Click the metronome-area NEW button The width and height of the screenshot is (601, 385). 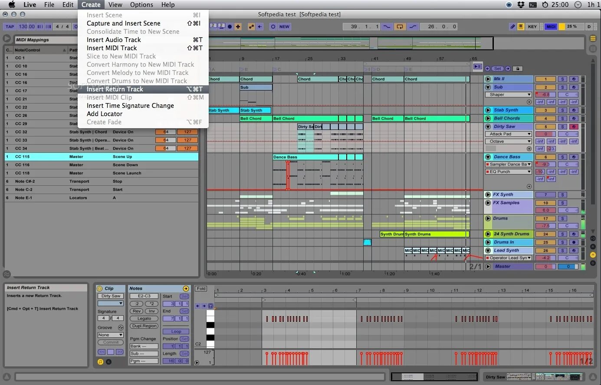[284, 26]
